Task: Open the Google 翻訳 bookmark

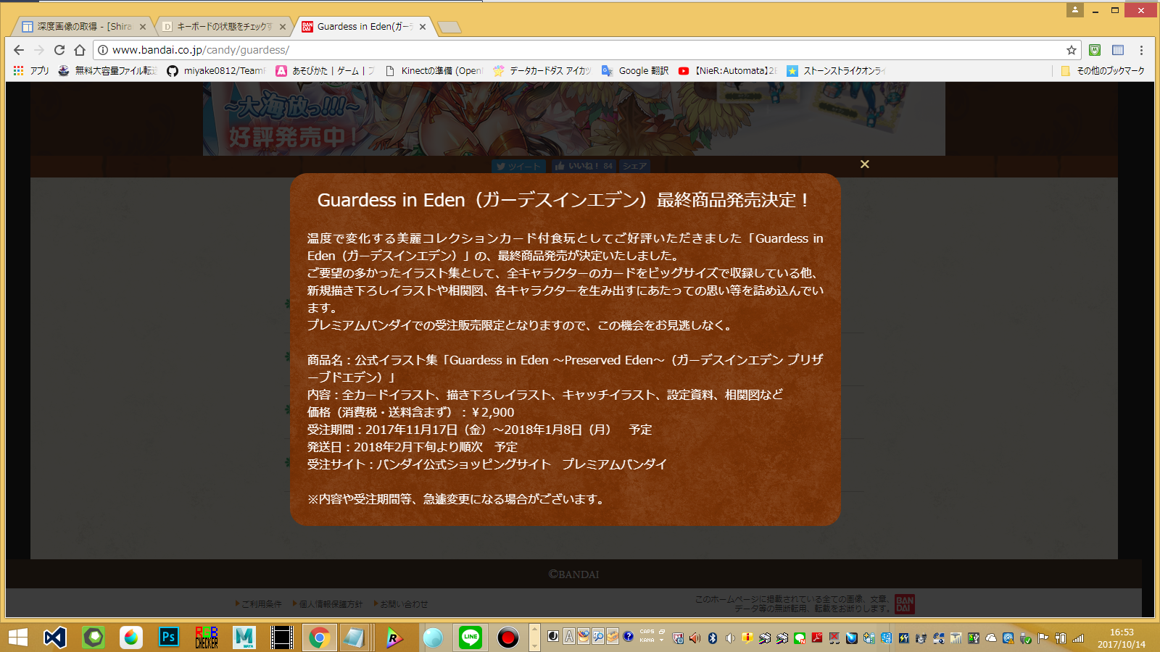Action: (x=635, y=70)
